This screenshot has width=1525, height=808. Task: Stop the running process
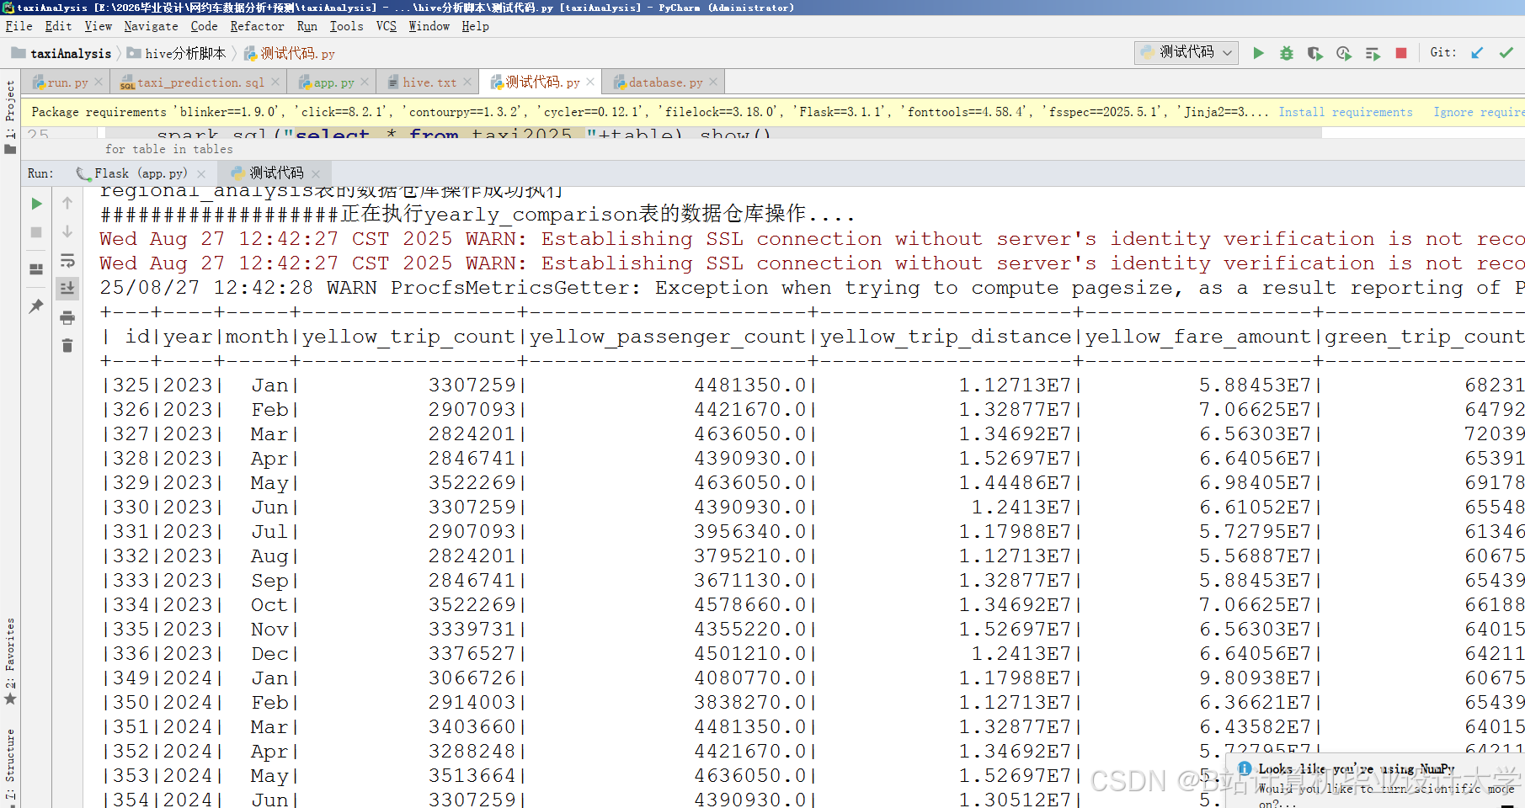[1401, 52]
